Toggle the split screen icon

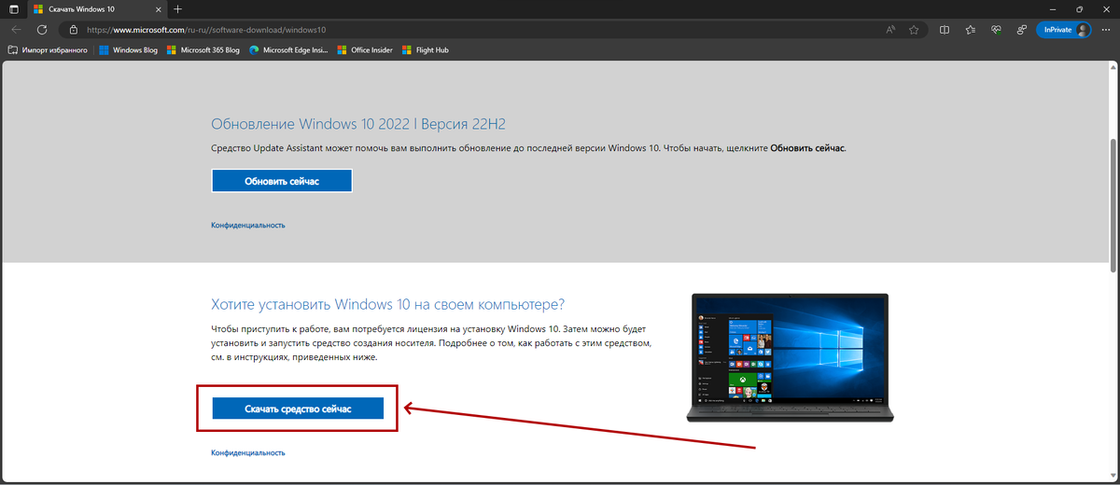coord(945,30)
